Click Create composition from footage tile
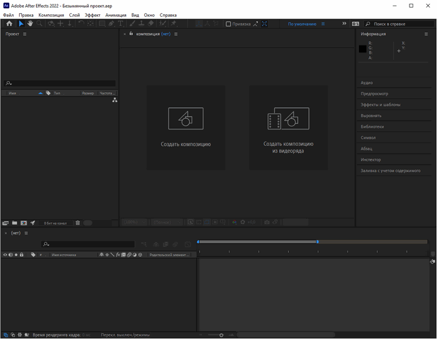Screen dimensions: 437x339 click(x=288, y=127)
